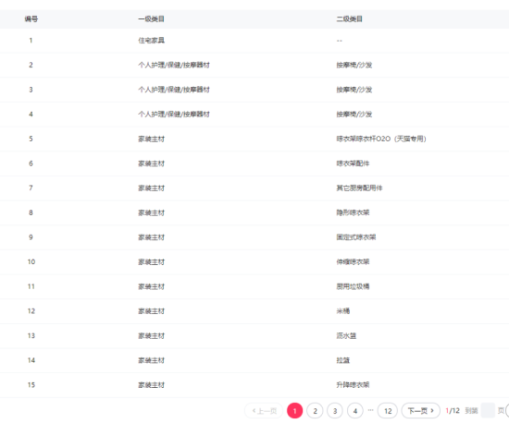Viewport: 509px width, 424px height.
Task: Click the 二级类目 column header
Action: click(x=349, y=19)
